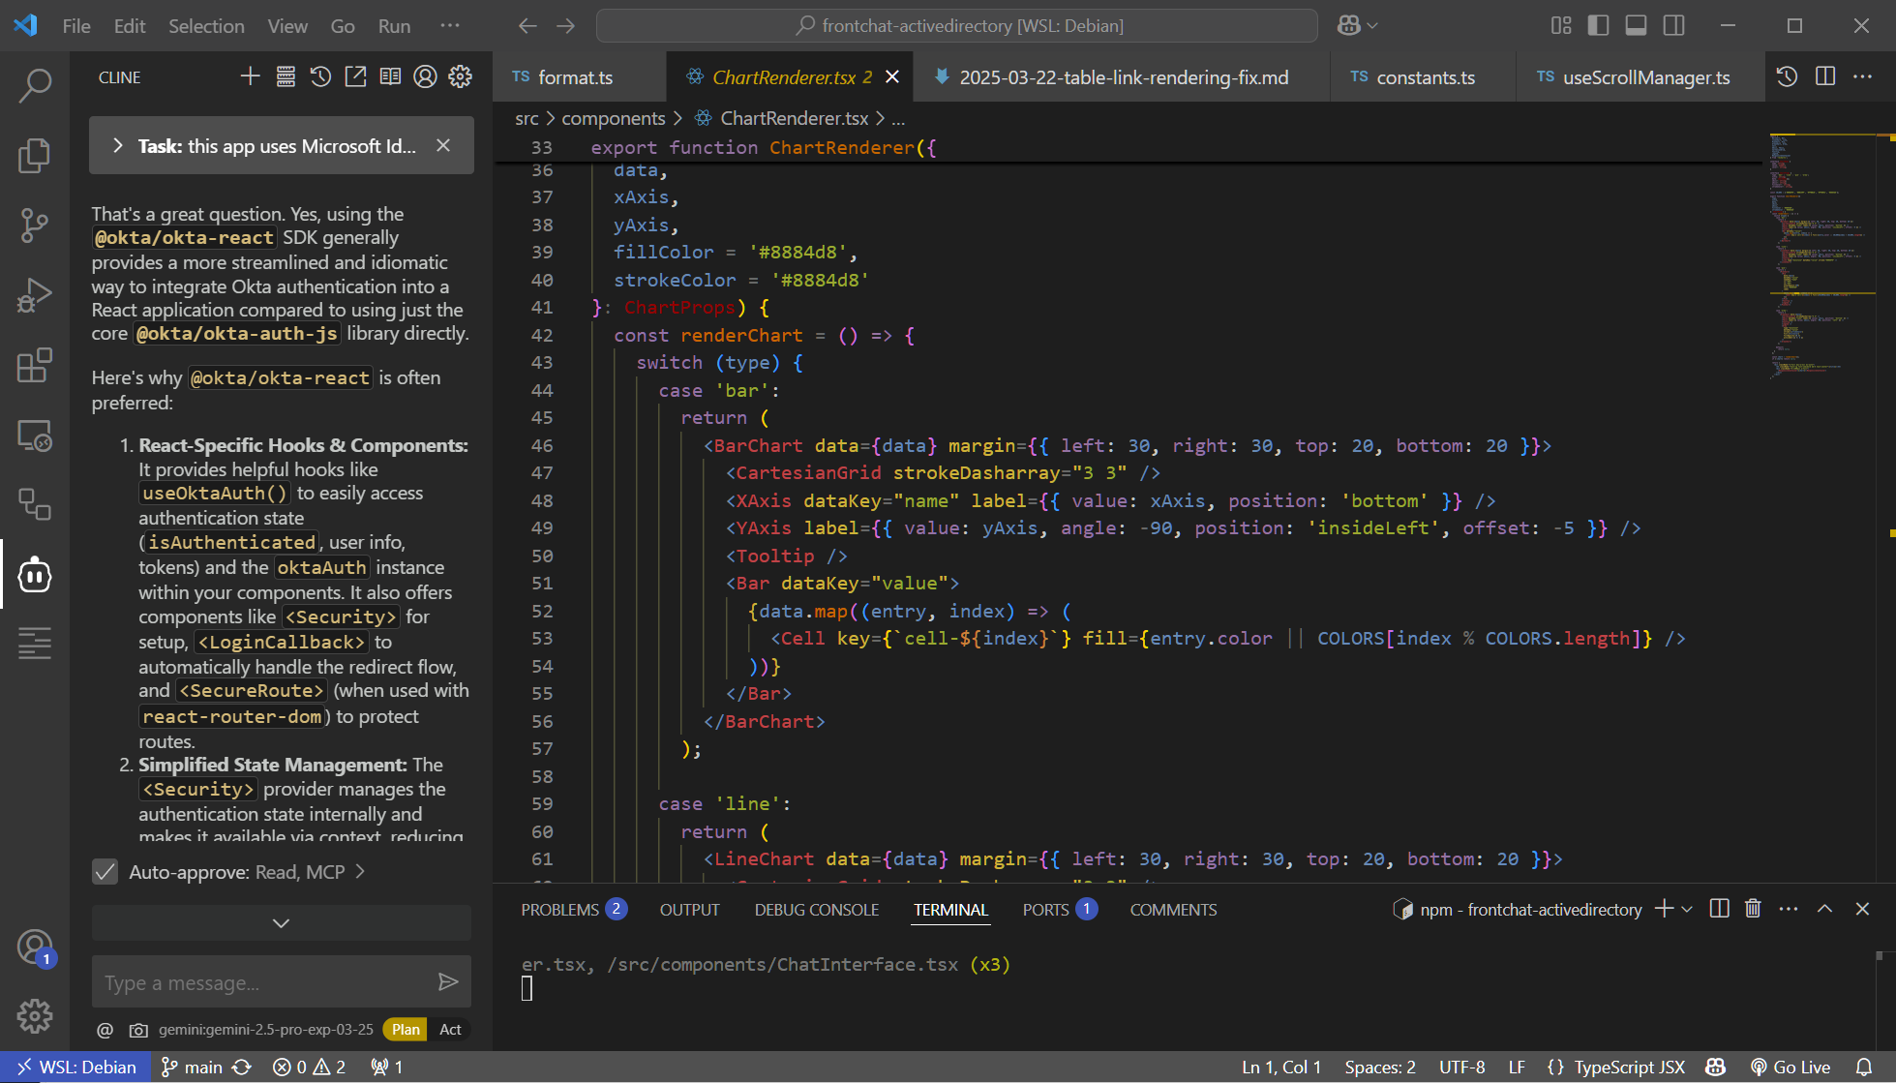Open editor More Actions ellipsis
Screen dimensions: 1896x1083
point(1862,76)
